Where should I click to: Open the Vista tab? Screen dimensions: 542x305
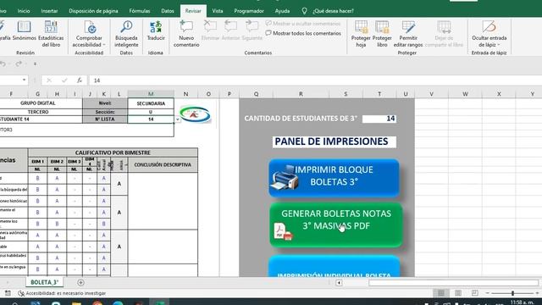218,11
